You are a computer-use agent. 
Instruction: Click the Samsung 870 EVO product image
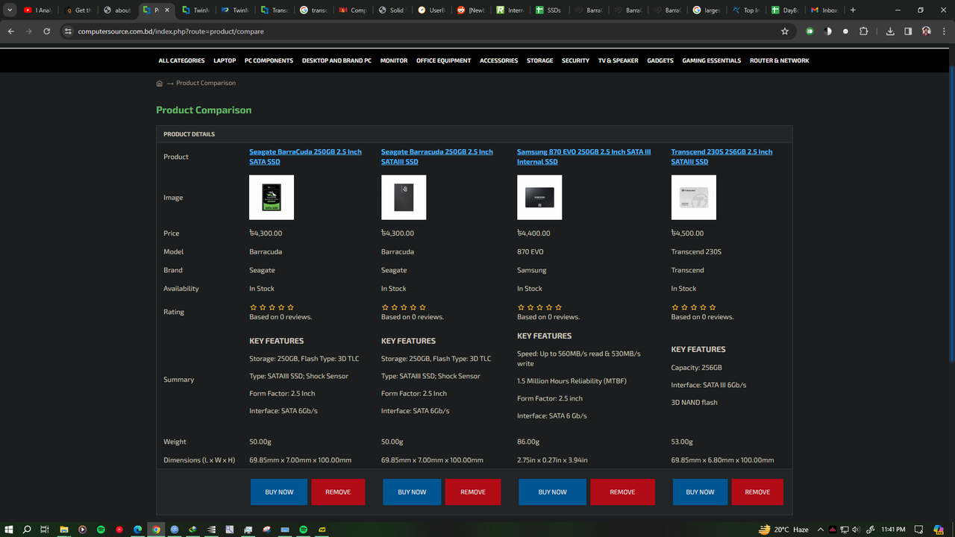click(x=539, y=198)
